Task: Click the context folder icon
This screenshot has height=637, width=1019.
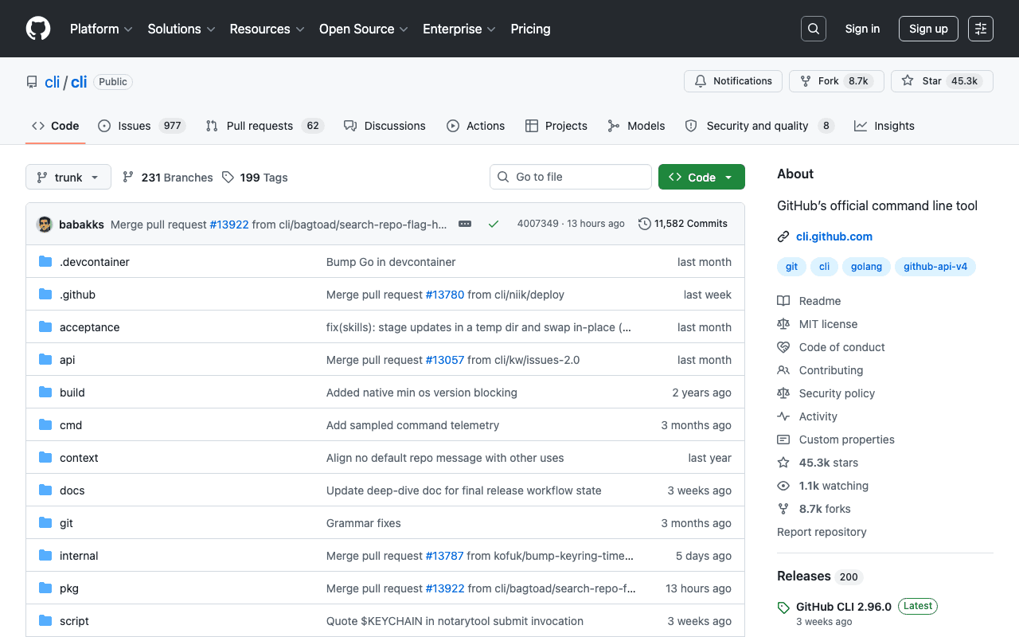Action: [x=45, y=458]
